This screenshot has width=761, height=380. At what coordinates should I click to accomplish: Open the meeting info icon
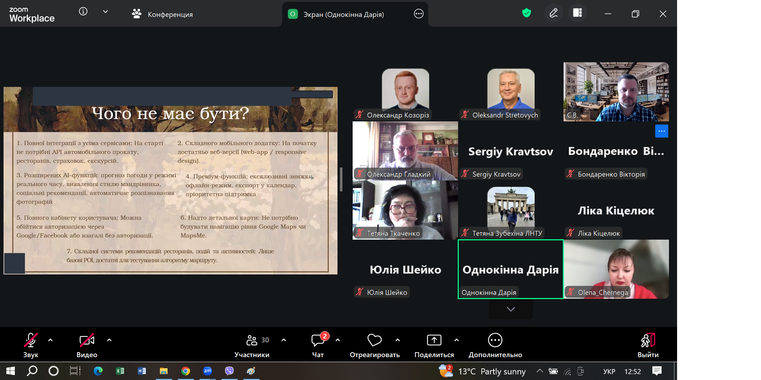point(83,12)
